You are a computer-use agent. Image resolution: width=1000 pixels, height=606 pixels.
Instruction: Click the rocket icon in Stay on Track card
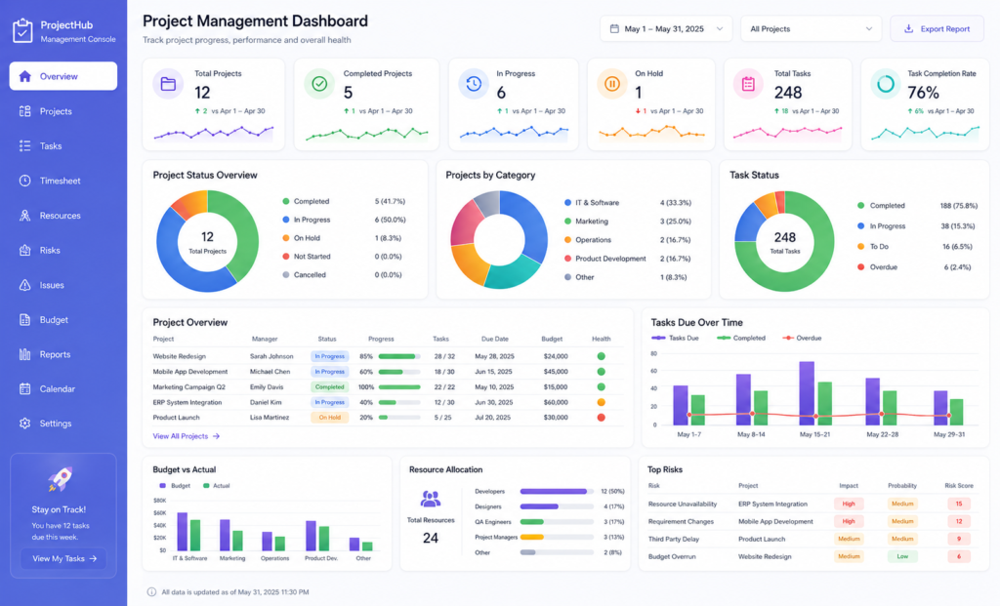coord(61,479)
